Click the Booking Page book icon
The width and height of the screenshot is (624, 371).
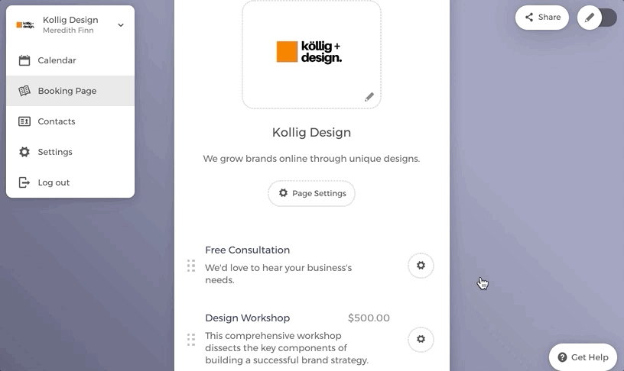24,91
